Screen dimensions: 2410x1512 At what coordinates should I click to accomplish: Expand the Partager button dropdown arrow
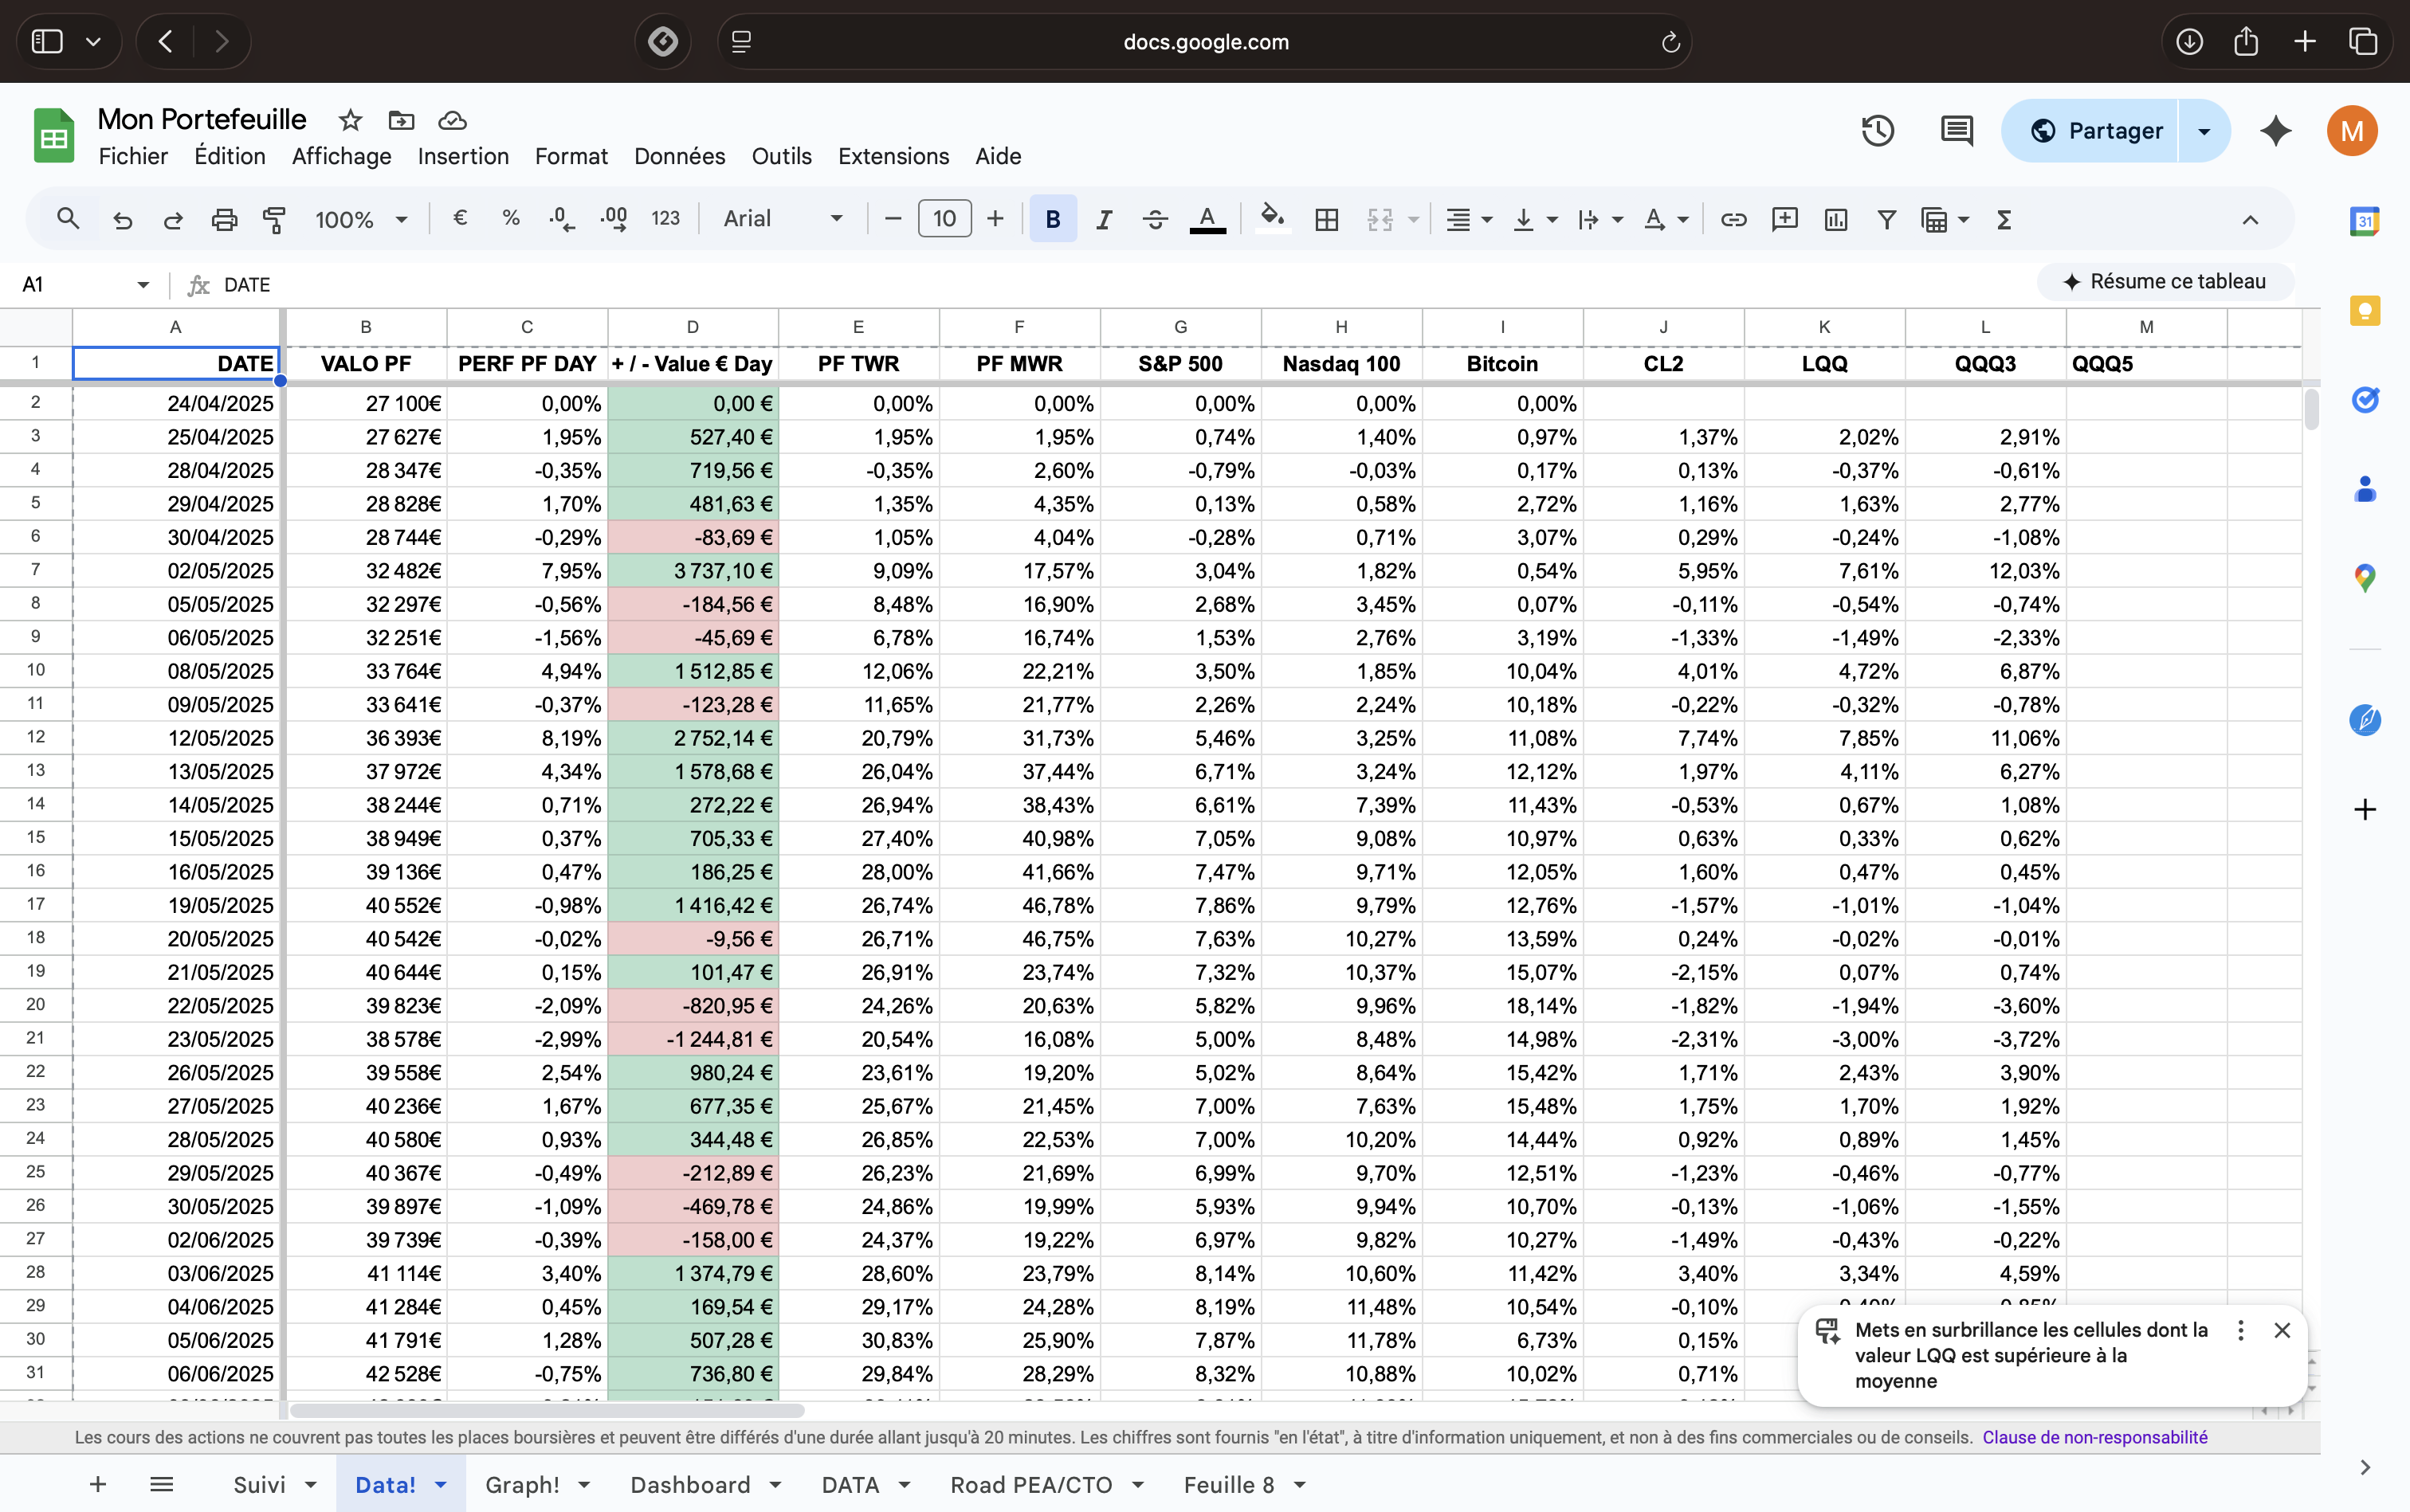[2203, 131]
